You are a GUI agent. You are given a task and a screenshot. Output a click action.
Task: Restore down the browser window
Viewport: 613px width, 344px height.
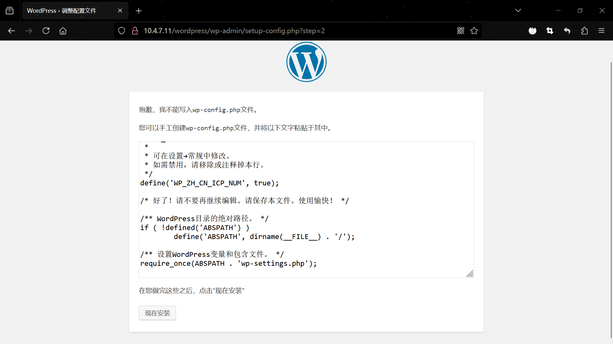tap(580, 11)
